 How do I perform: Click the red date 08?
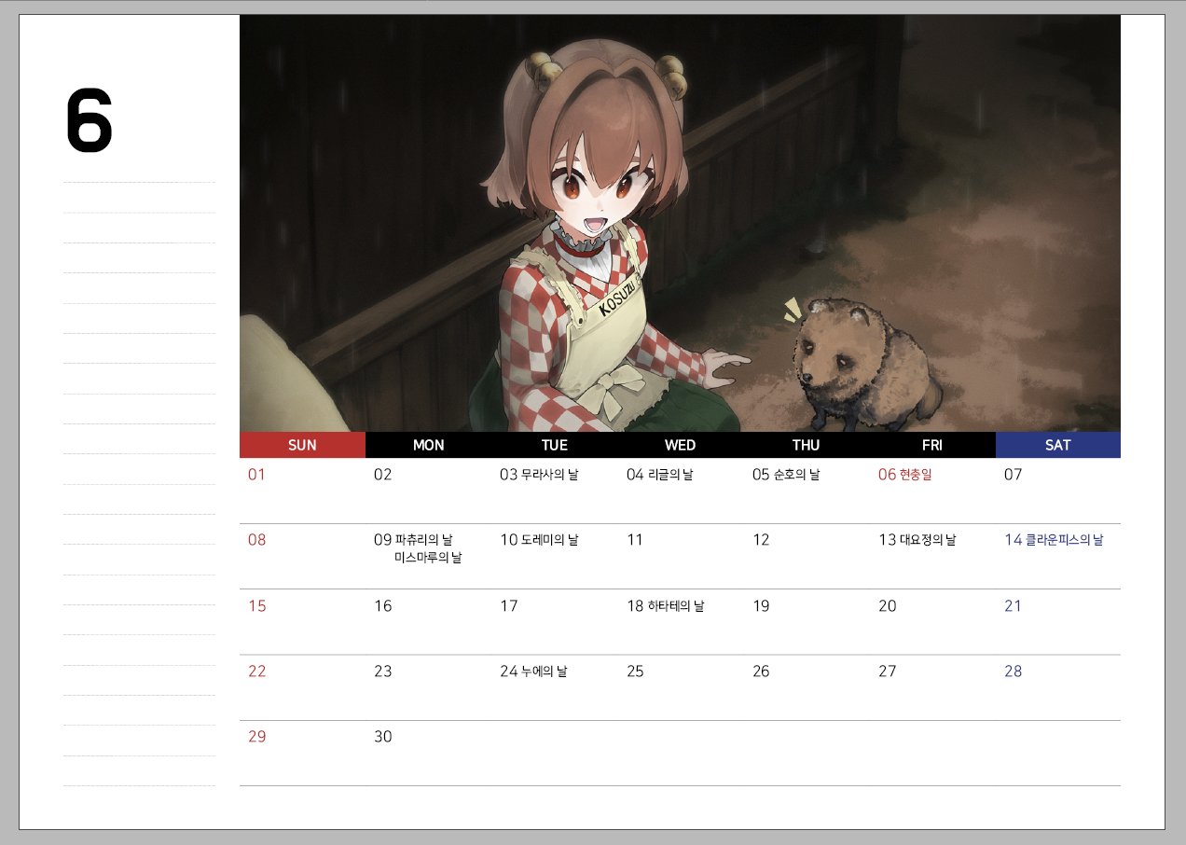pyautogui.click(x=256, y=540)
